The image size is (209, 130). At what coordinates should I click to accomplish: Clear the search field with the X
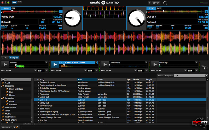tap(206, 75)
